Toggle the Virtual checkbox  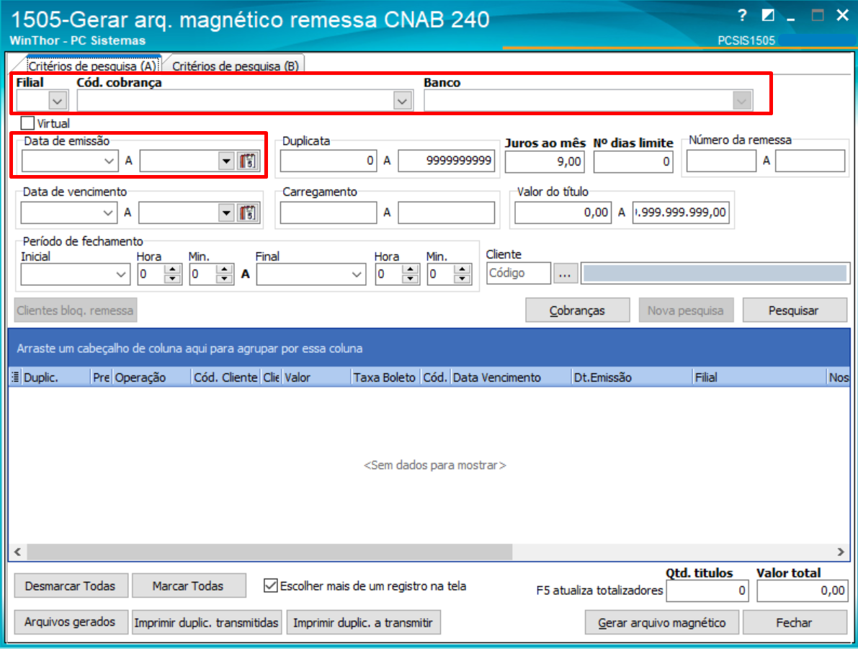click(27, 123)
